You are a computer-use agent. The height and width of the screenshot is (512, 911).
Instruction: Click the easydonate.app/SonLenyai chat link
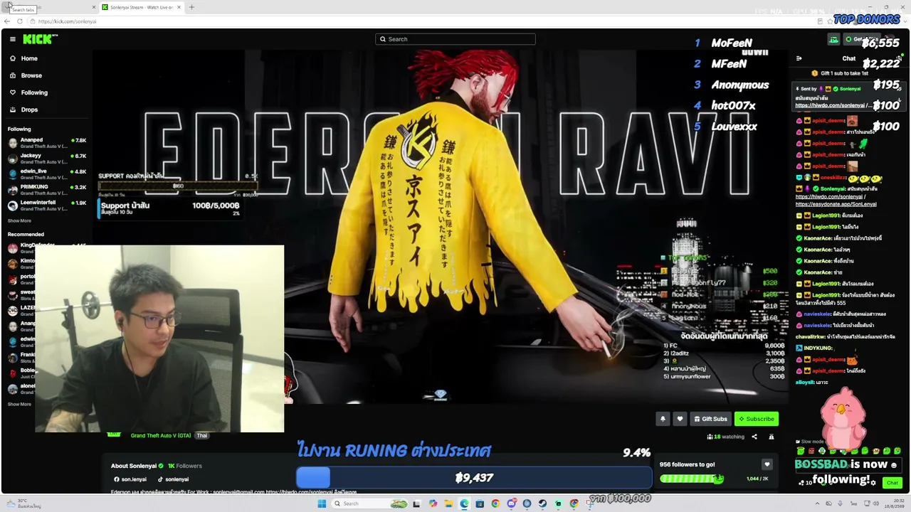pyautogui.click(x=836, y=204)
